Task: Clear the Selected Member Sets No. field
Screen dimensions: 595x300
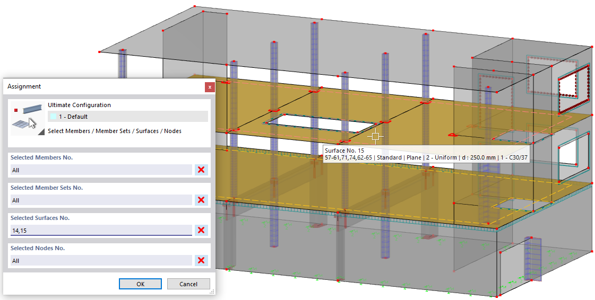Action: pyautogui.click(x=201, y=200)
